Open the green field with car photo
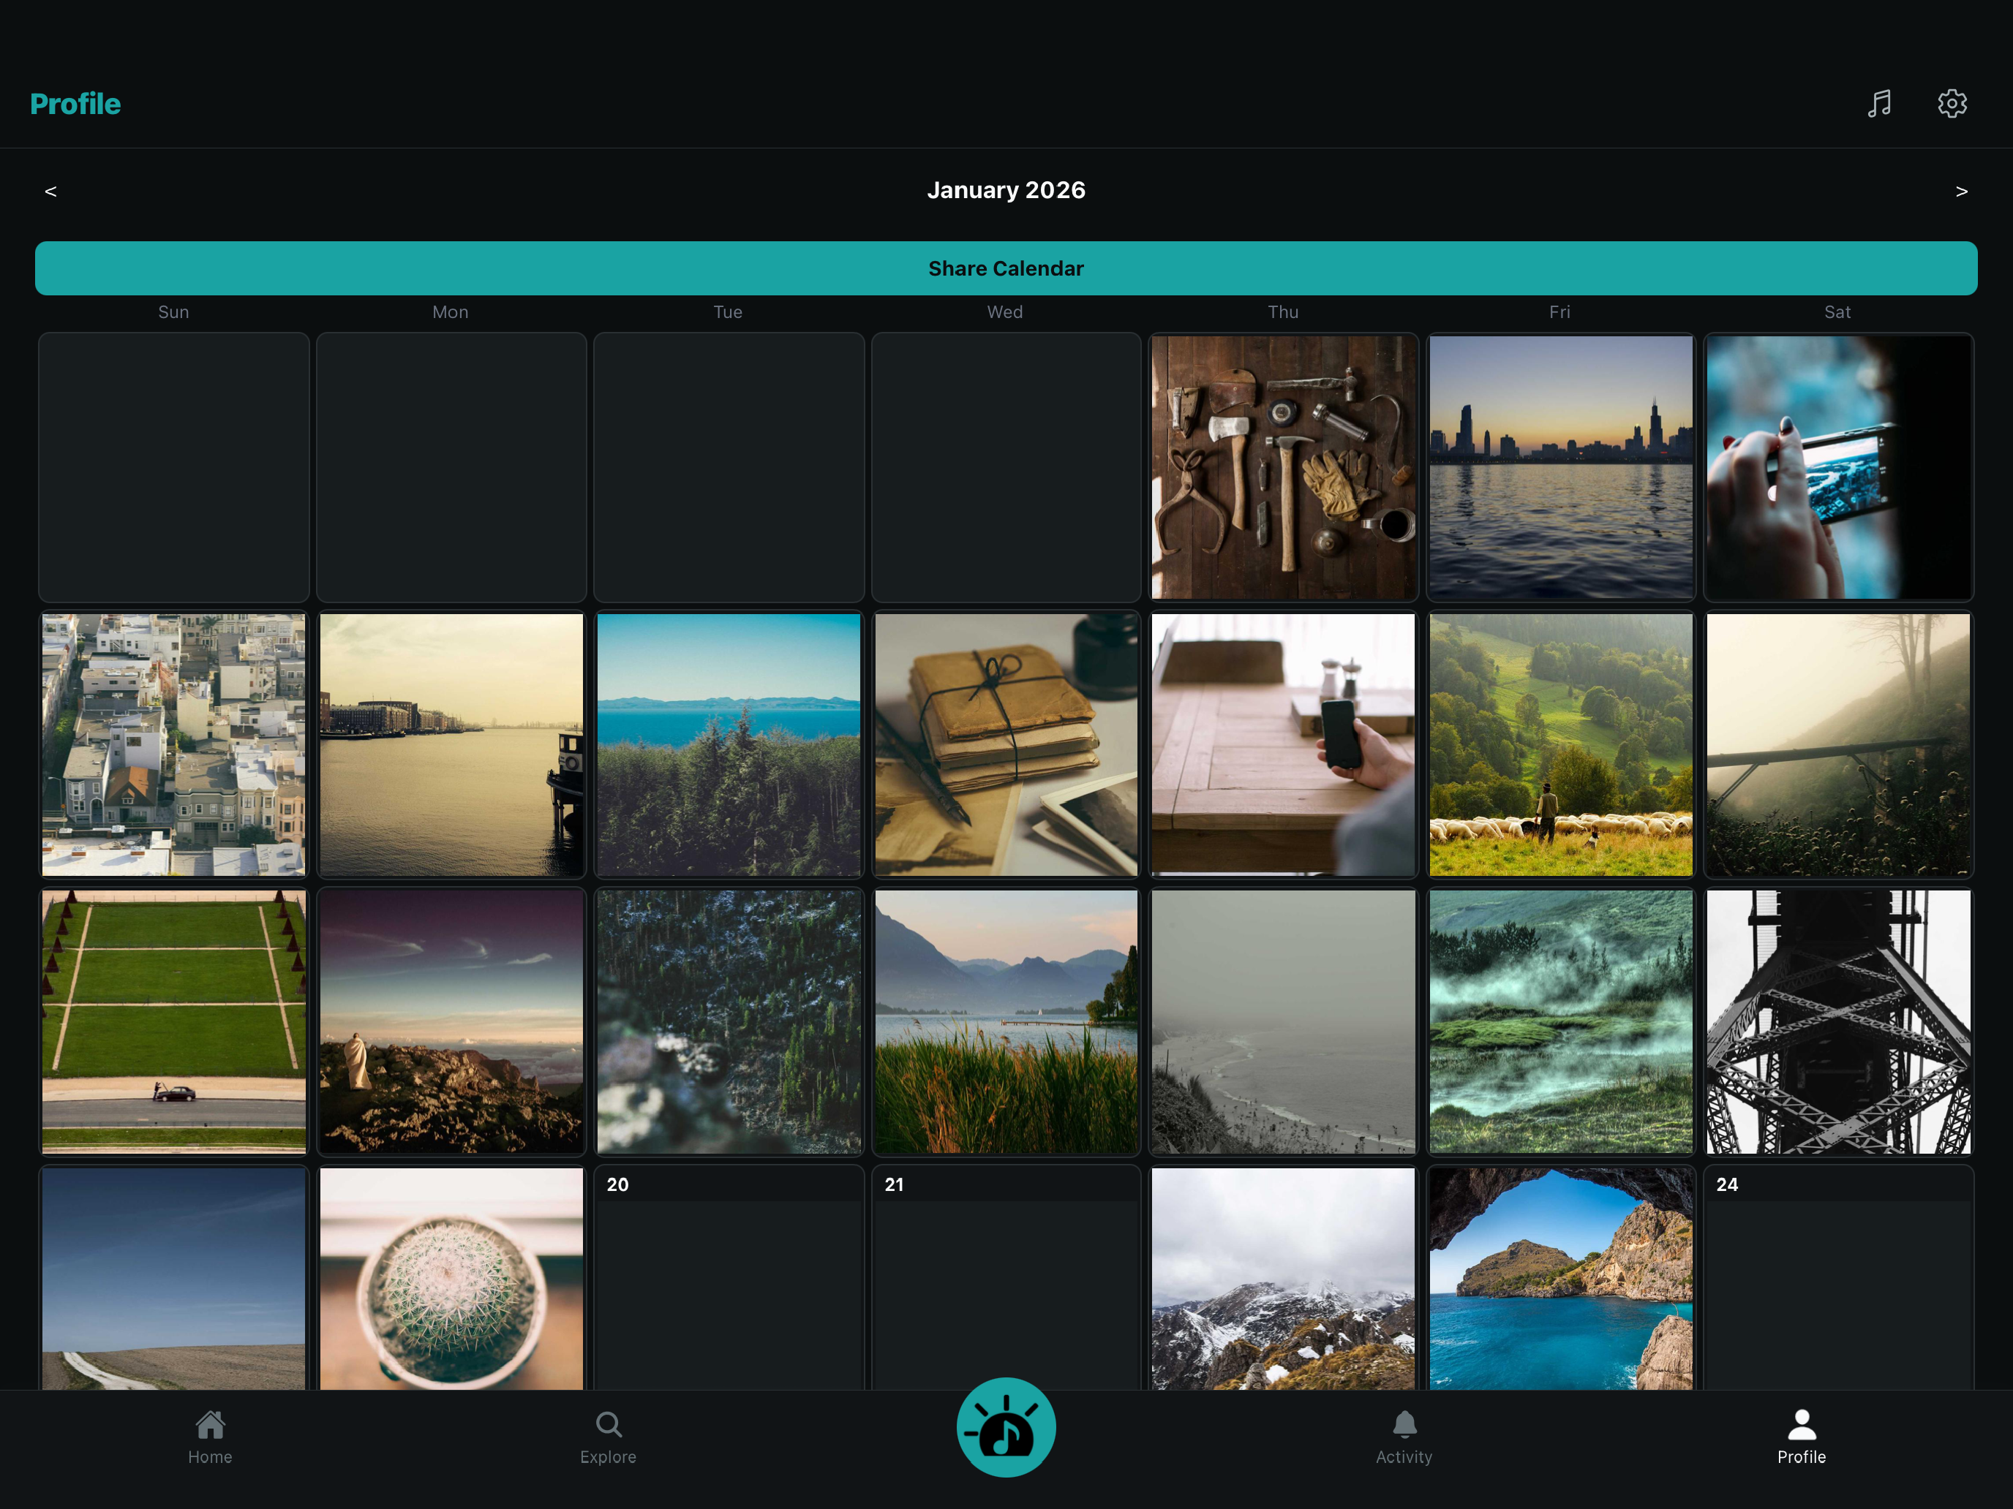 click(x=174, y=1022)
